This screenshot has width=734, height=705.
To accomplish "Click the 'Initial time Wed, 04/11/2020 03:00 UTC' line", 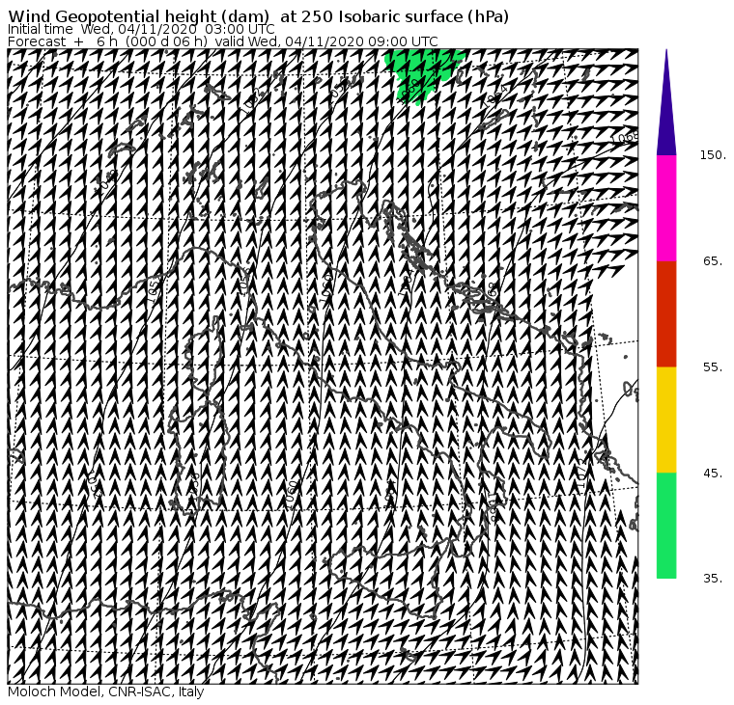I will [x=141, y=29].
